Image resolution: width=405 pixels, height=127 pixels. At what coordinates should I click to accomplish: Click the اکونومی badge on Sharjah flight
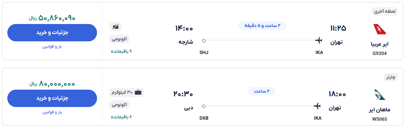click(119, 39)
